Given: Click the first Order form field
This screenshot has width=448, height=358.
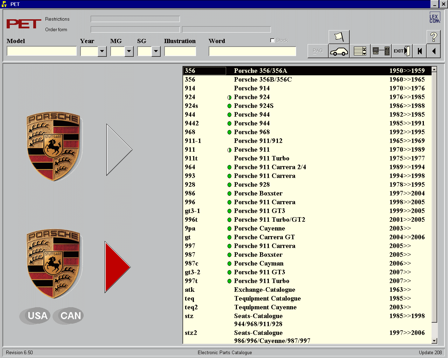Looking at the screenshot, I should coord(135,29).
